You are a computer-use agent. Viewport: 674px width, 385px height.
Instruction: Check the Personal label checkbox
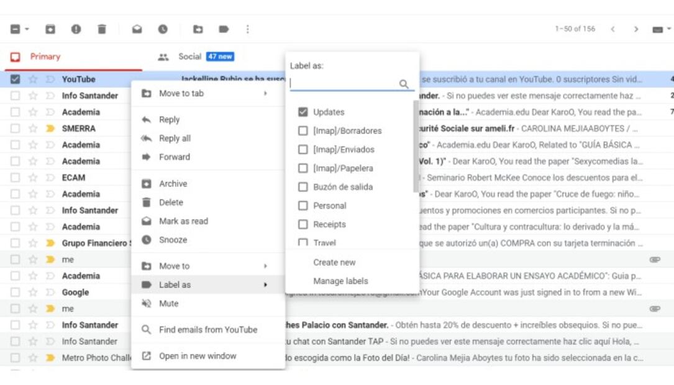pos(303,206)
